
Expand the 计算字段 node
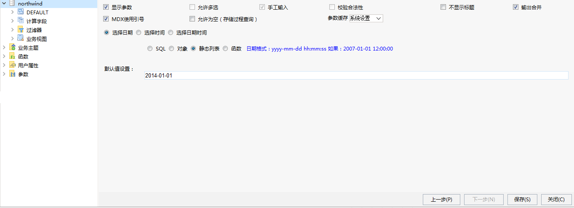click(x=13, y=21)
